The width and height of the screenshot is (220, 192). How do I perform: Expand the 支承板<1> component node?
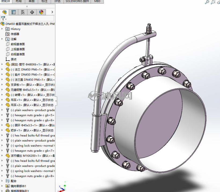pyautogui.click(x=2, y=84)
